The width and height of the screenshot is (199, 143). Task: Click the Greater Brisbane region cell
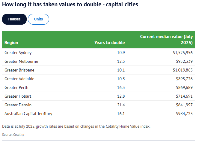[x=19, y=70]
